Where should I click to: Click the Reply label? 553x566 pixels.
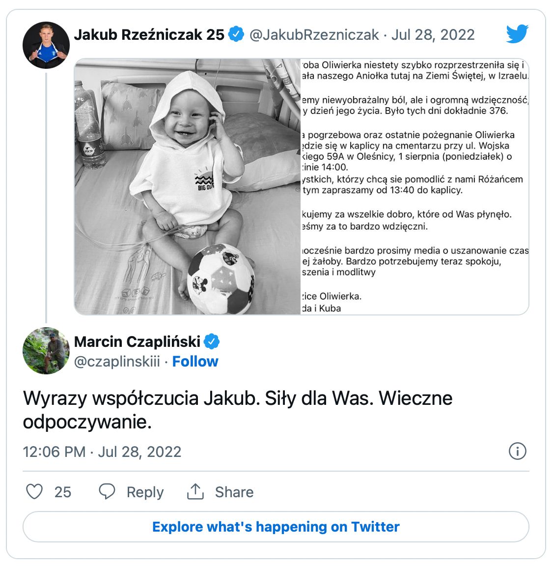(x=145, y=492)
